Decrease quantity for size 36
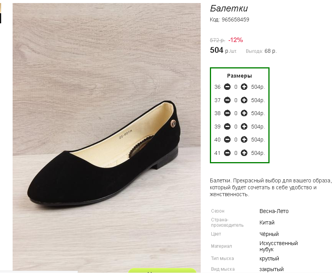Viewport: 333px width, 273px height. 227,87
